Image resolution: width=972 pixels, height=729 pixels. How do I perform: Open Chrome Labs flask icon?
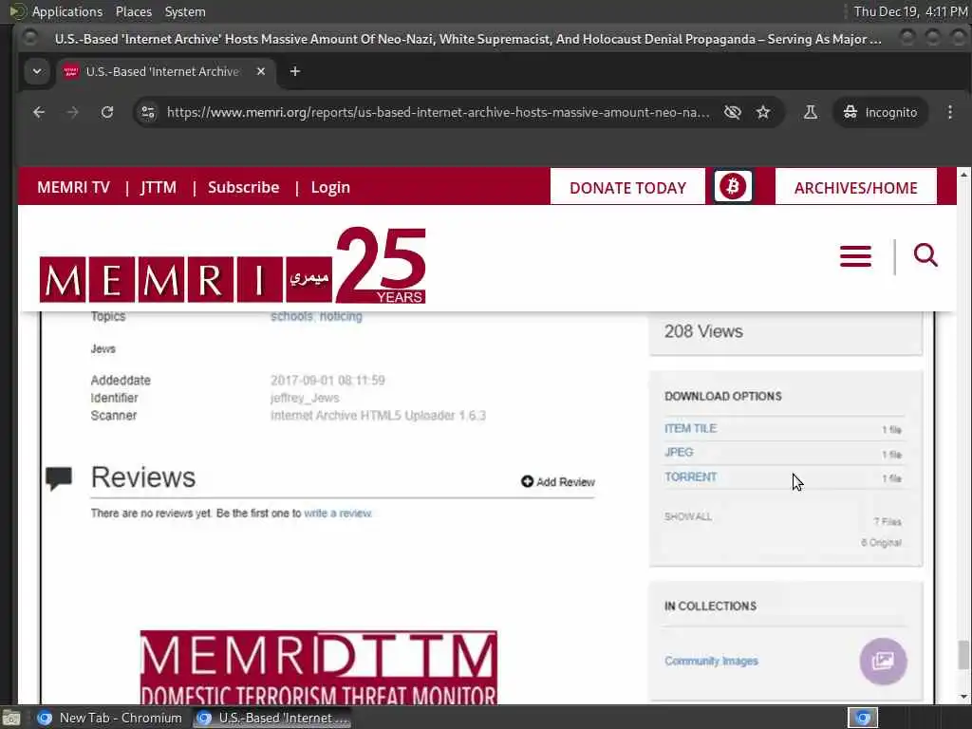[x=811, y=112]
